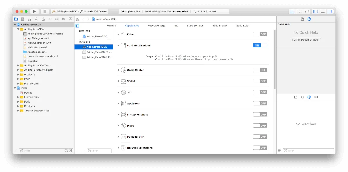Show the Quick Help inspector
Screen dimensions: 348x172
(x=309, y=19)
